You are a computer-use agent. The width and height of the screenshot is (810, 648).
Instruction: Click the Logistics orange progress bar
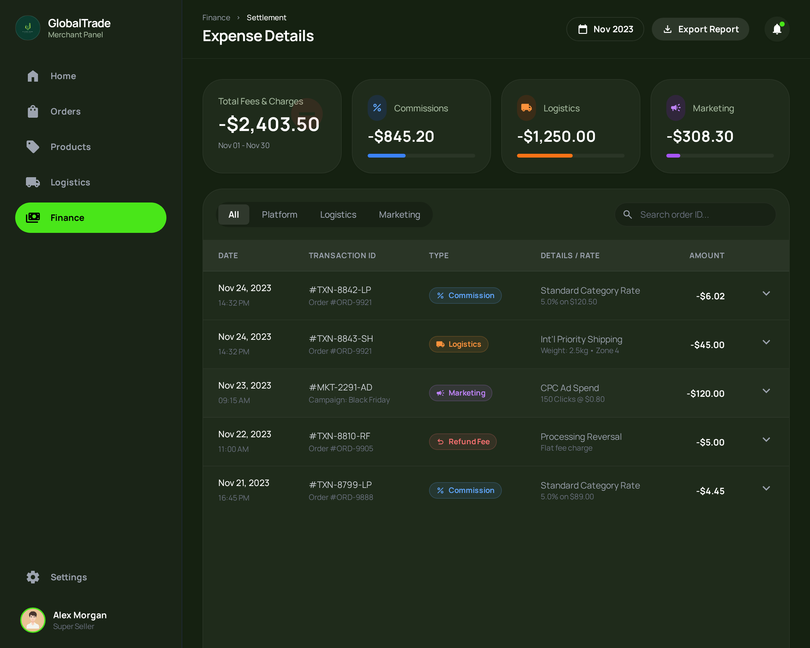coord(545,156)
